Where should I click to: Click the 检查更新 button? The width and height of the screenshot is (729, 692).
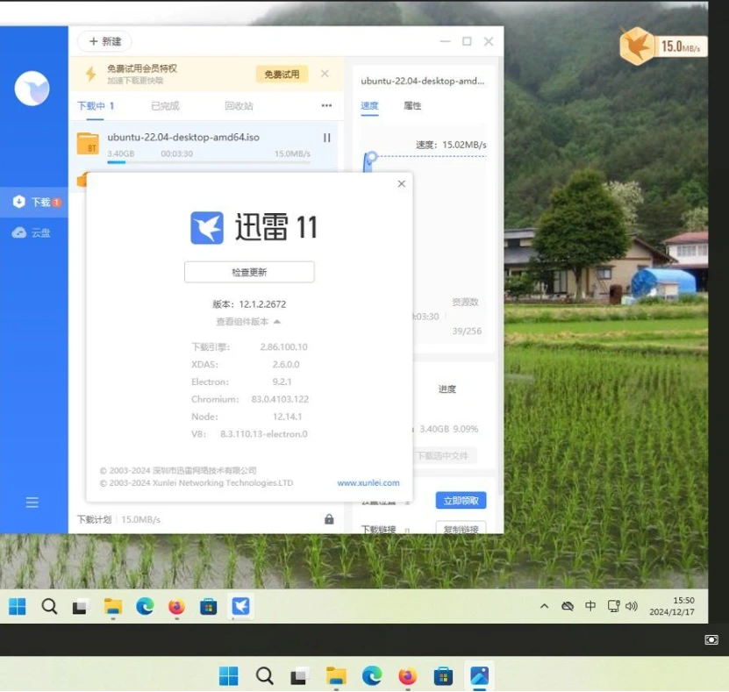249,272
